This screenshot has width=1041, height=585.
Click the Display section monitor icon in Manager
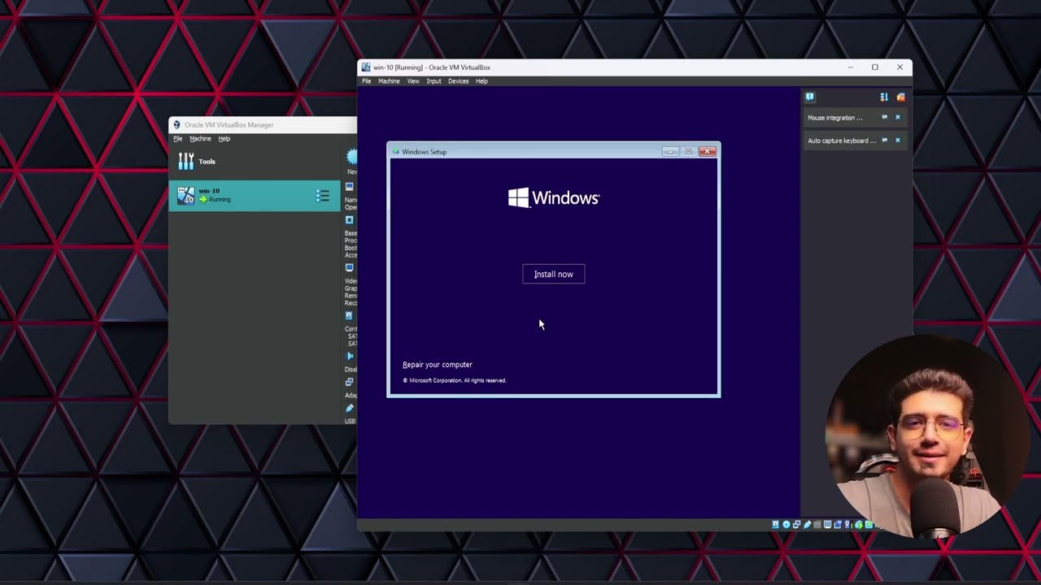[x=350, y=268]
